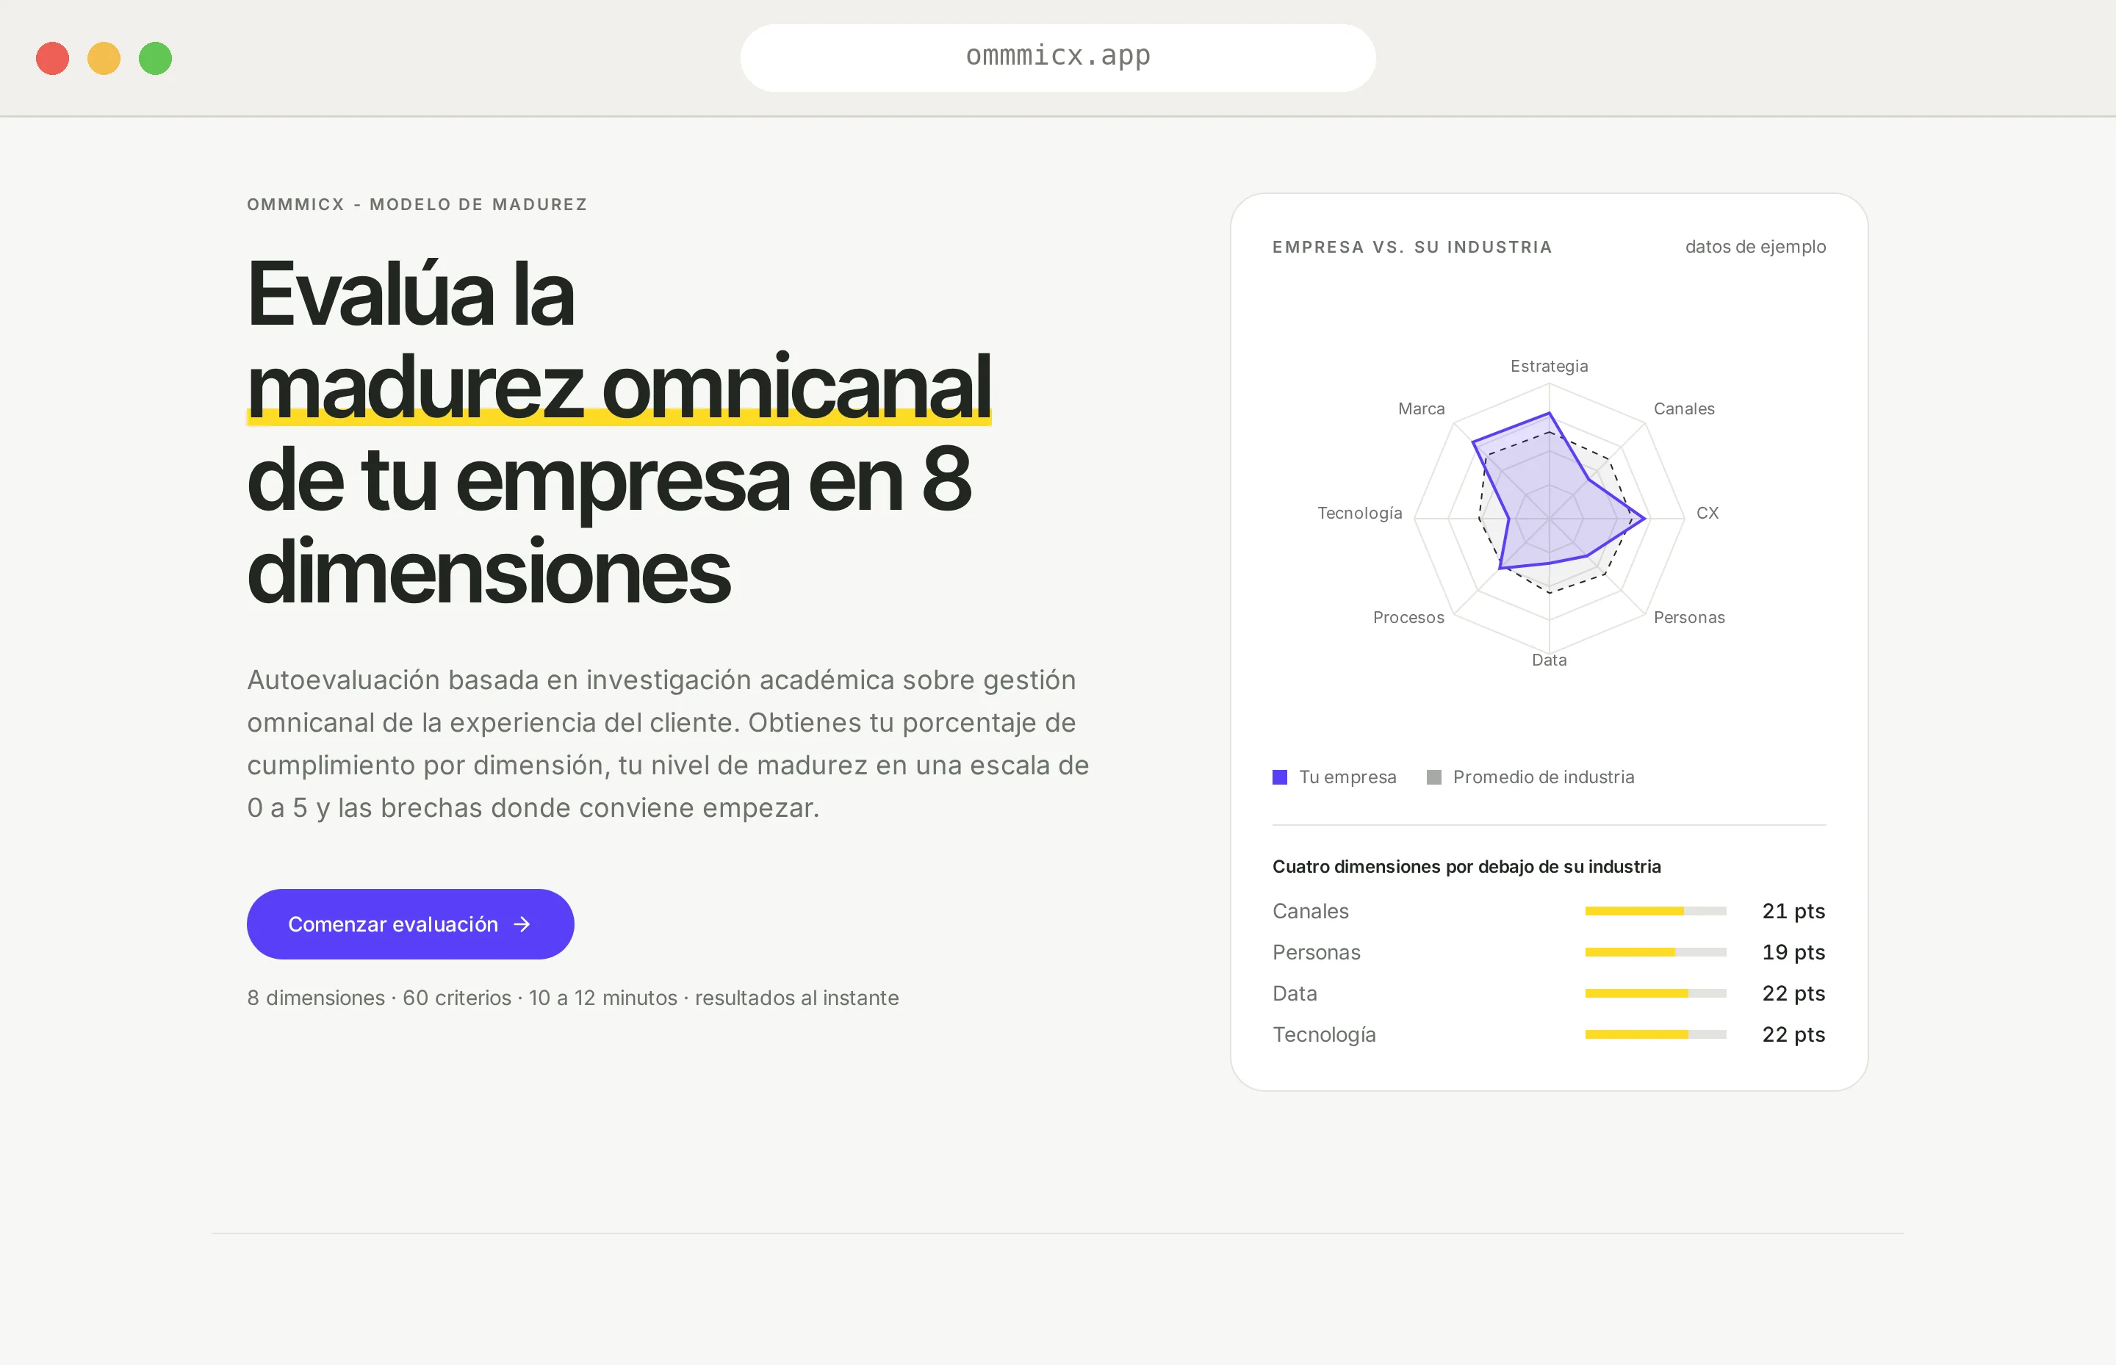Click the Personas label on radar chart
Viewport: 2116px width, 1365px height.
click(1688, 617)
